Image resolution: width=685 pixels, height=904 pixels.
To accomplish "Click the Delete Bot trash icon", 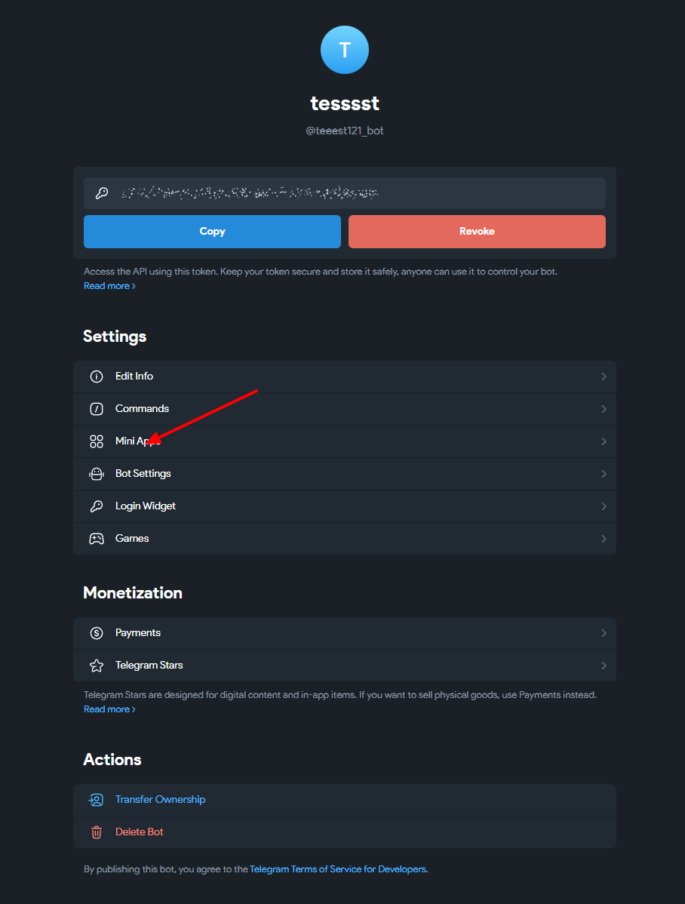I will pos(97,832).
